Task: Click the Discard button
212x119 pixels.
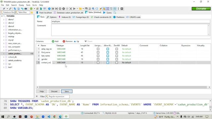Action: click(x=54, y=91)
